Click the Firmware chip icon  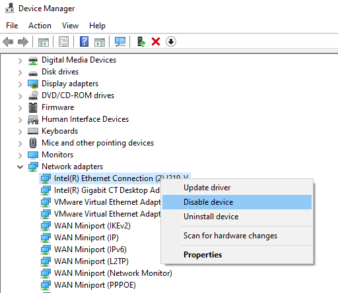[33, 107]
